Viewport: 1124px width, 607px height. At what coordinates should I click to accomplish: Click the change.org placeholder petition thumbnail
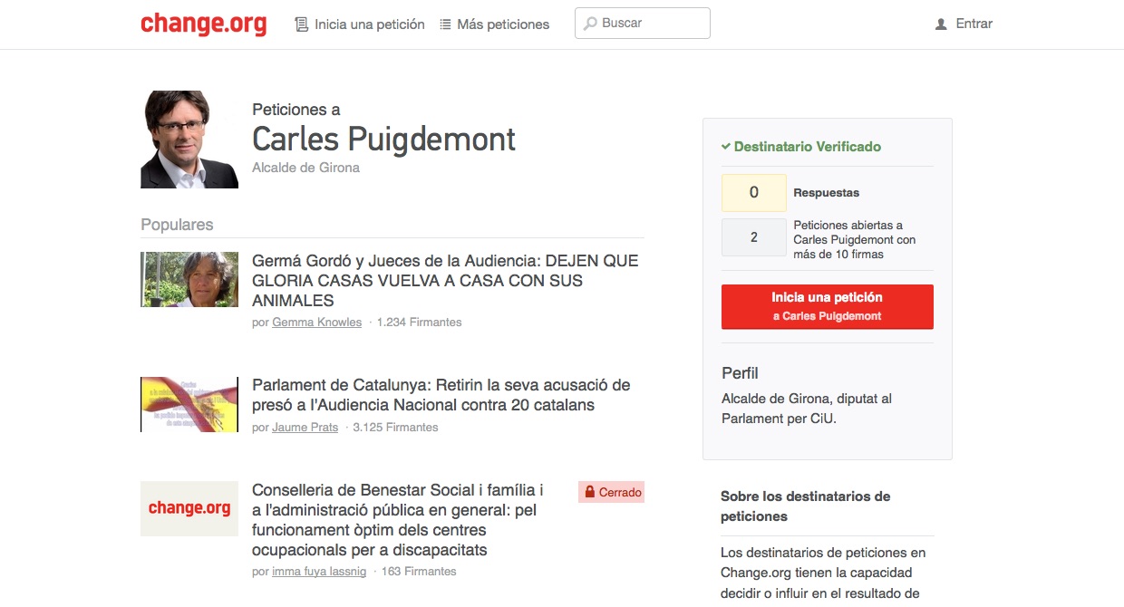[x=189, y=508]
